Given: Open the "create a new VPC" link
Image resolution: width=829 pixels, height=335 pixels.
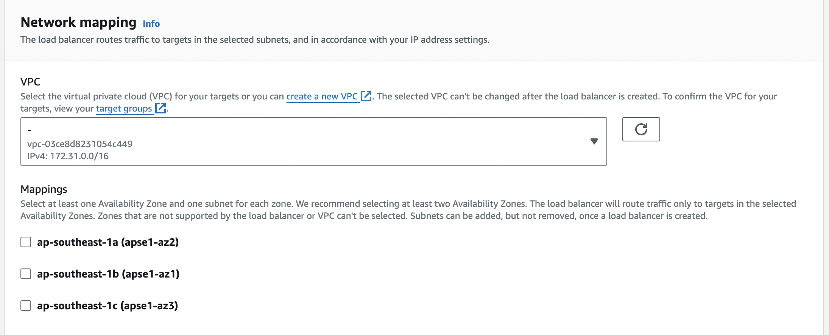Looking at the screenshot, I should [x=322, y=96].
